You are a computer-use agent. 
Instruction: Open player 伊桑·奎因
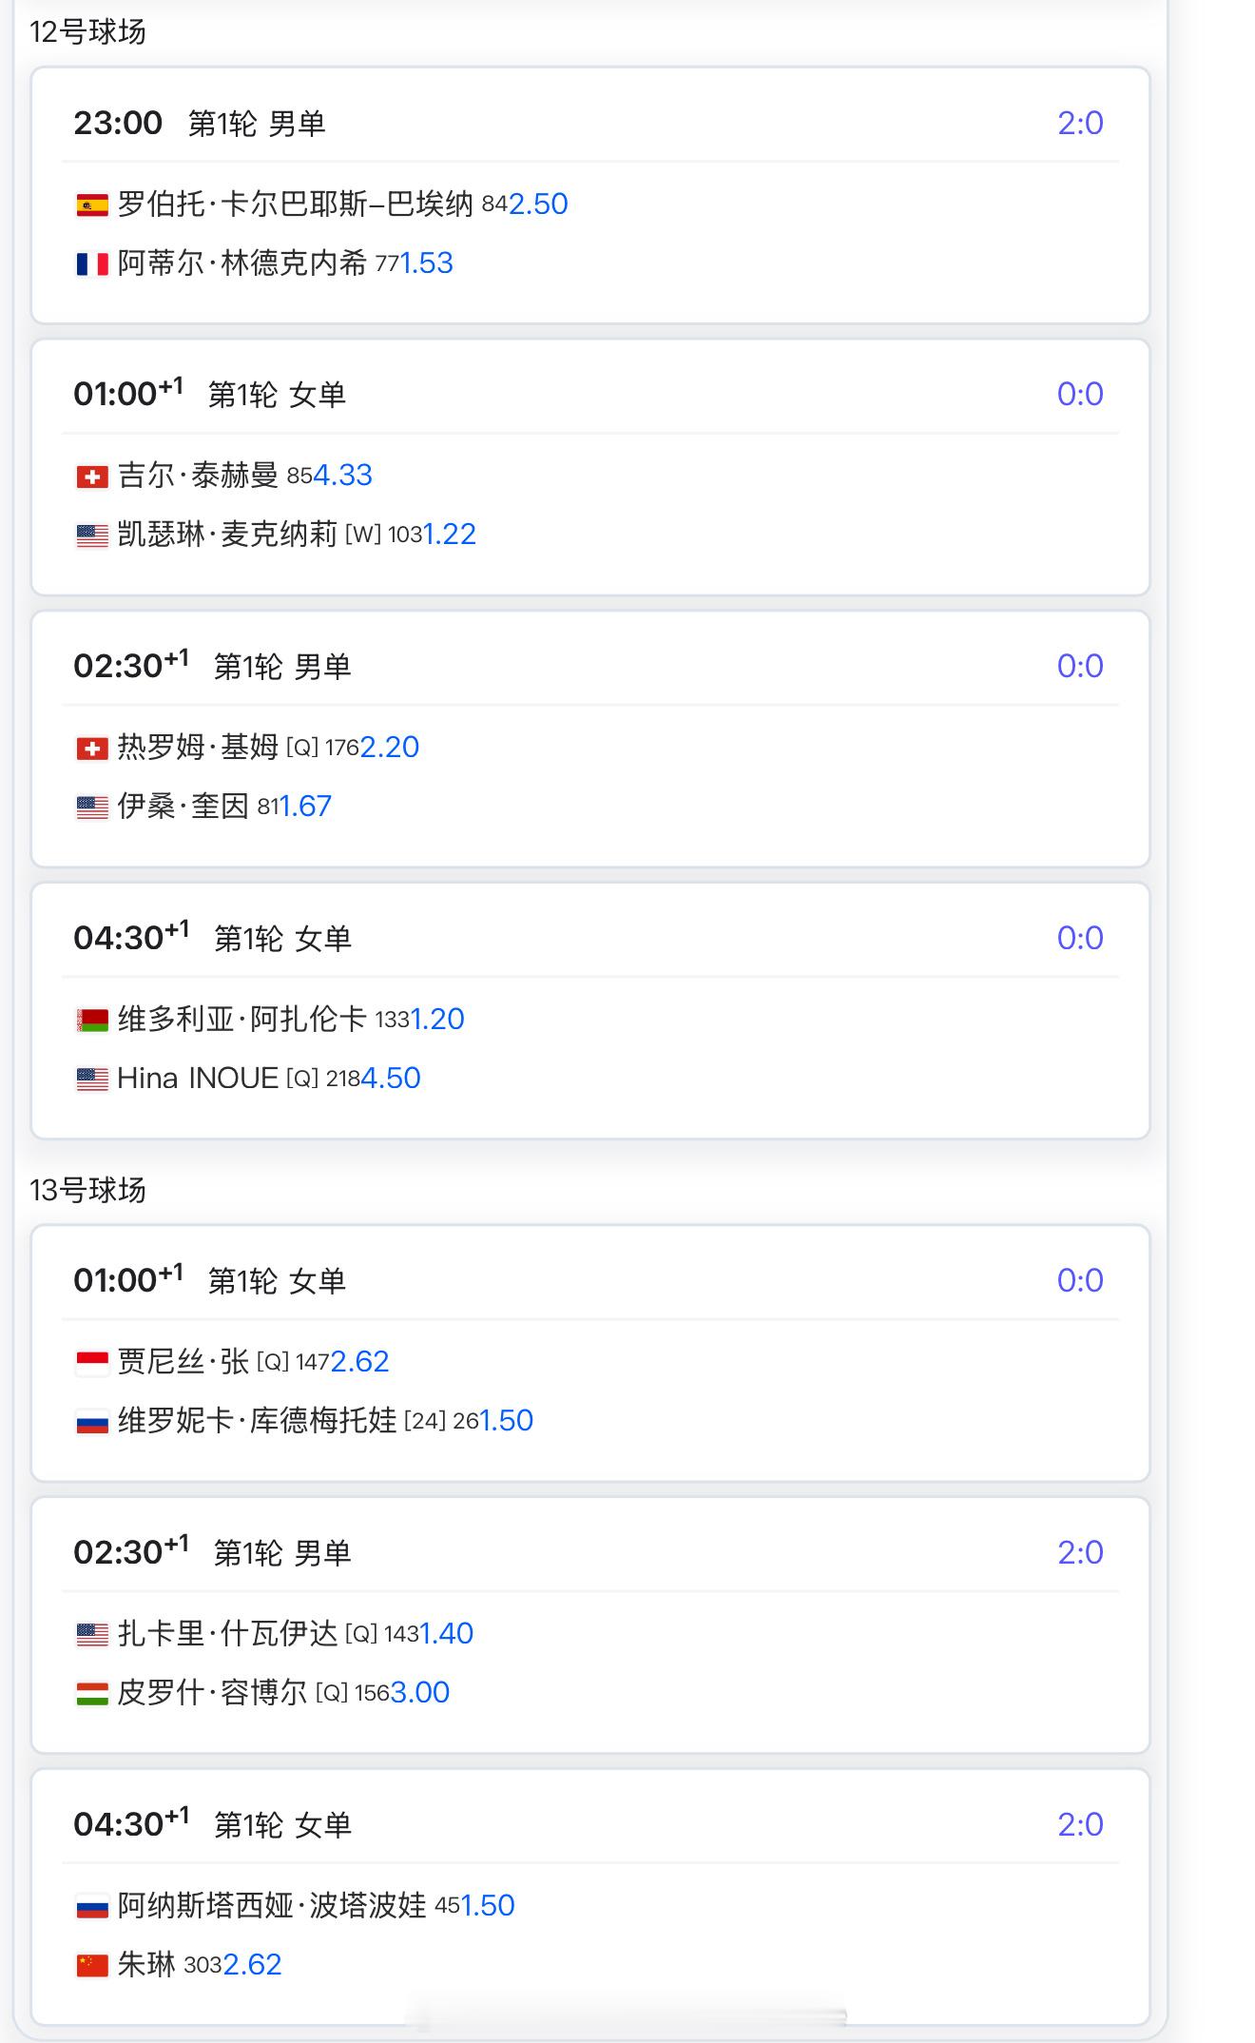(x=183, y=806)
